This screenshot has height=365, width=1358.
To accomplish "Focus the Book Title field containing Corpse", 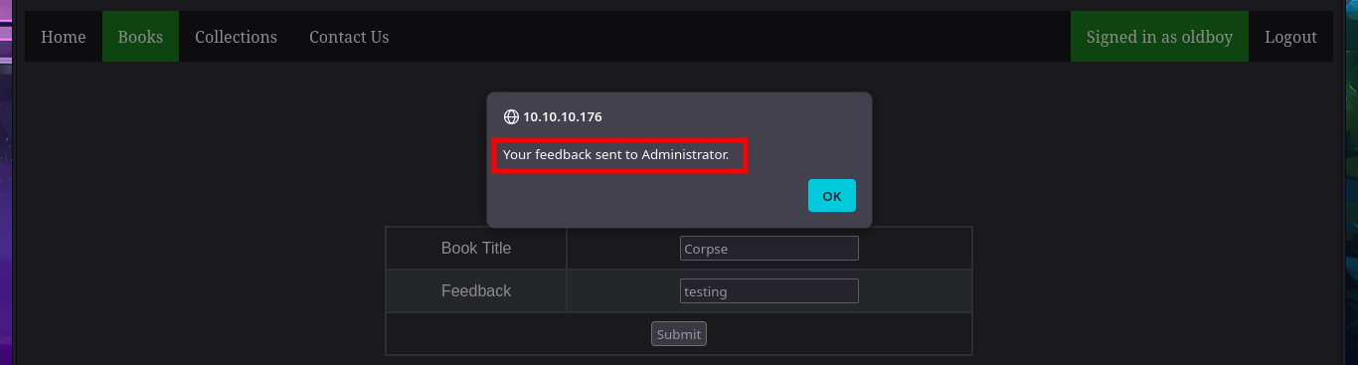I will tap(768, 249).
